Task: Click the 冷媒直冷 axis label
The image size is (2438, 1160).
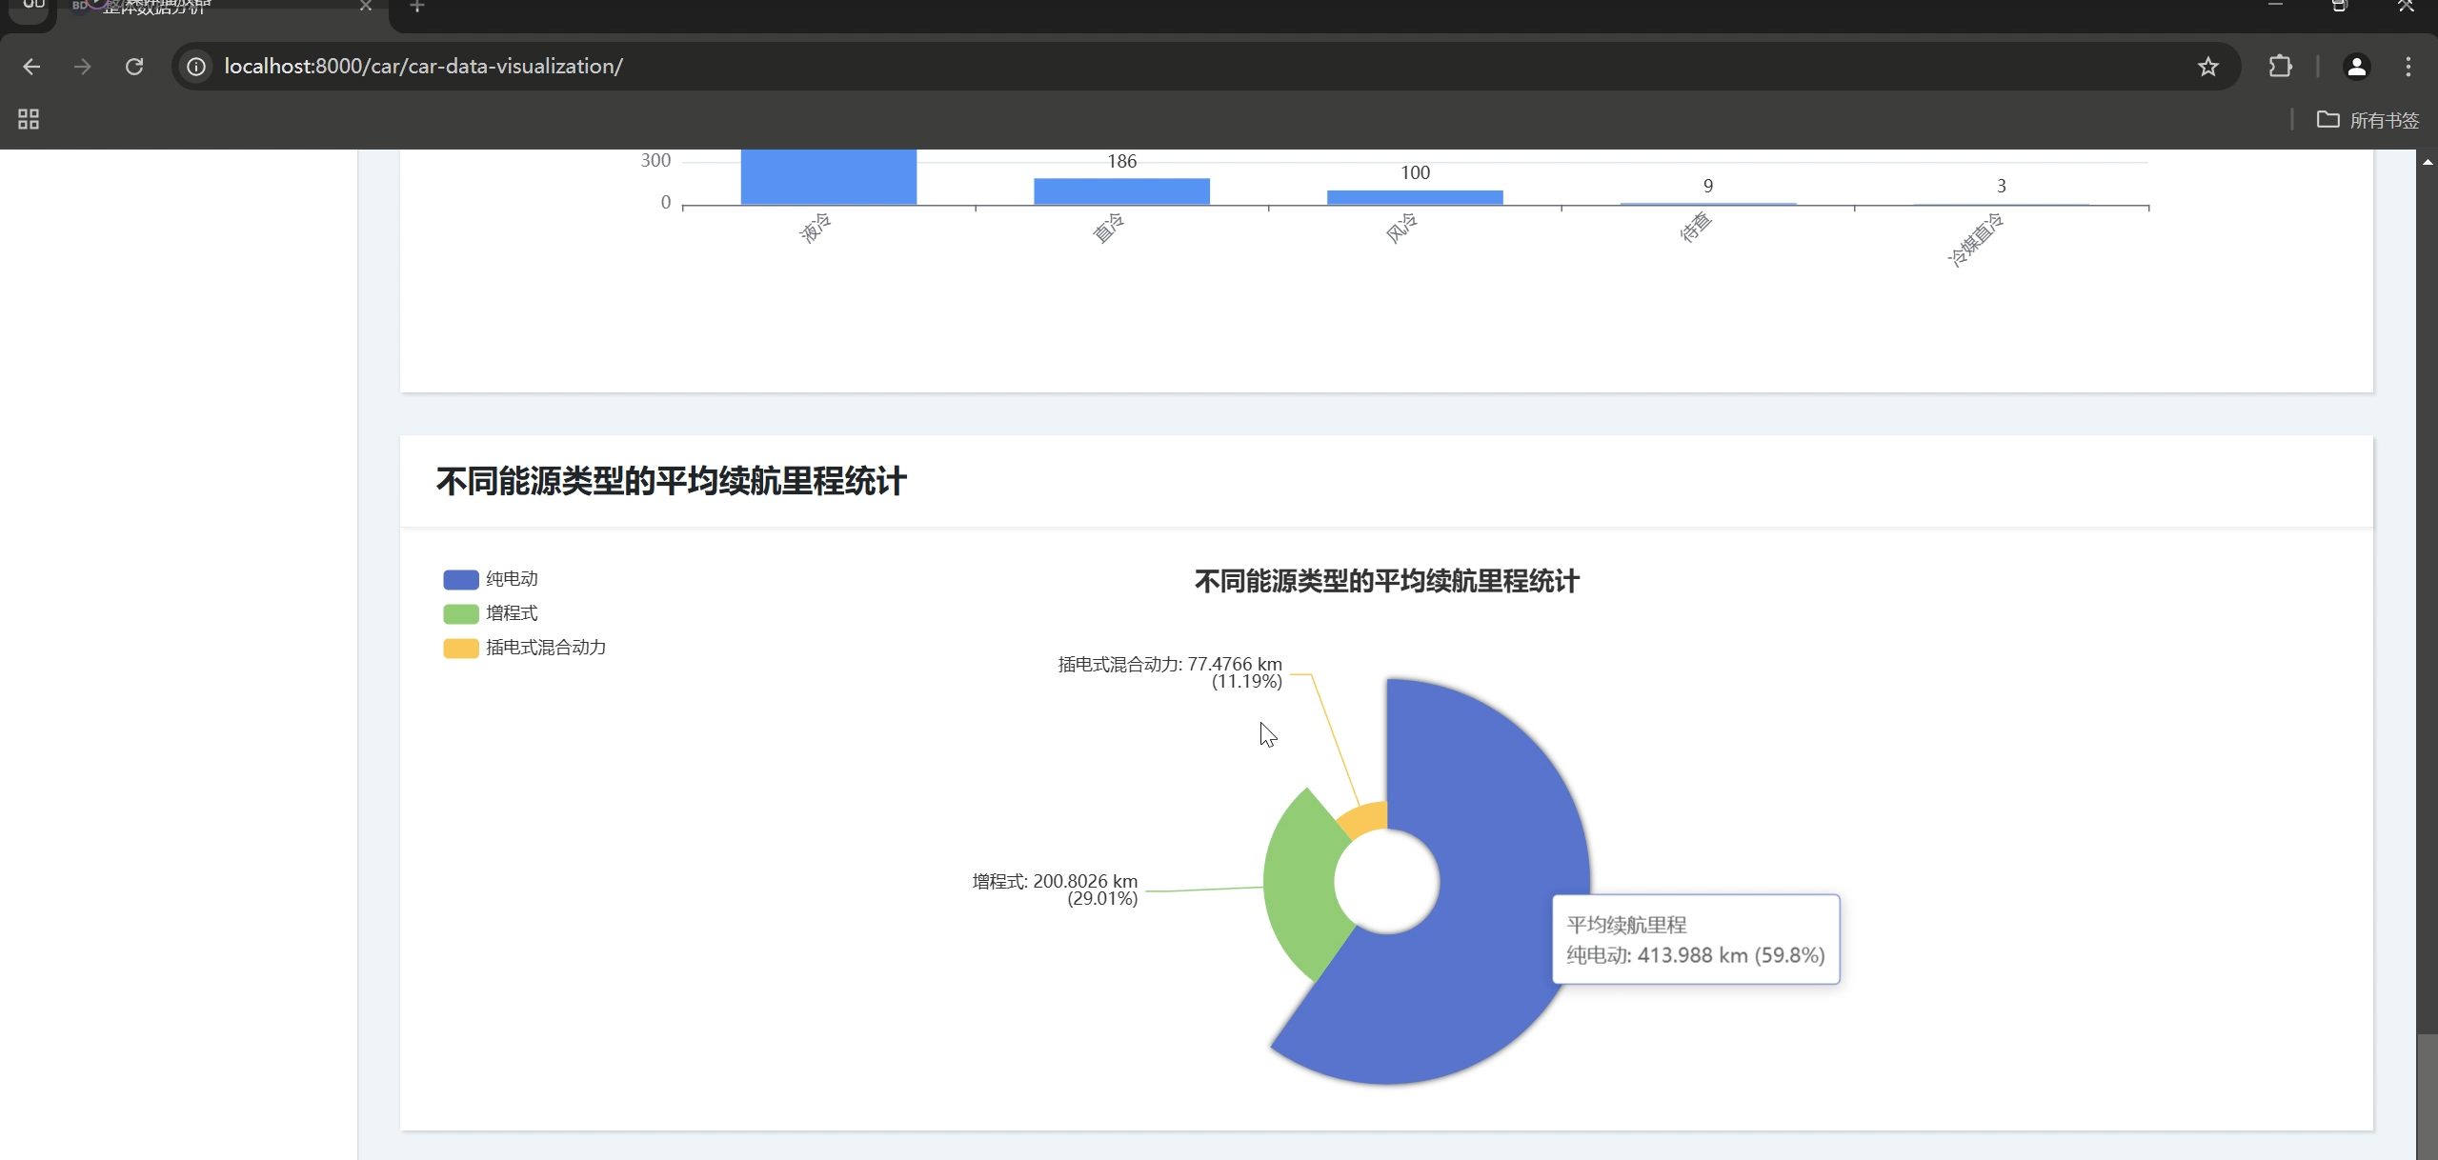Action: pos(1975,240)
